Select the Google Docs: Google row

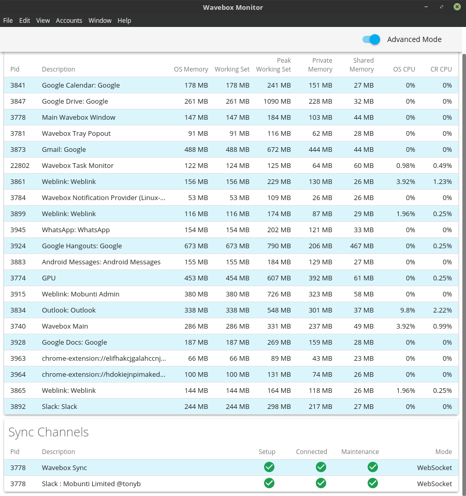click(x=231, y=342)
